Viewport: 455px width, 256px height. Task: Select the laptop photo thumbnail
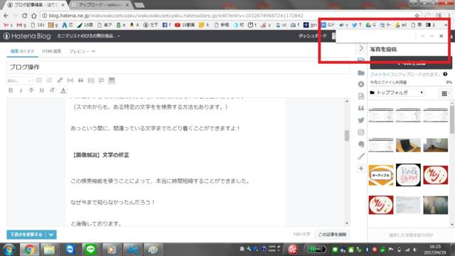pos(408,145)
